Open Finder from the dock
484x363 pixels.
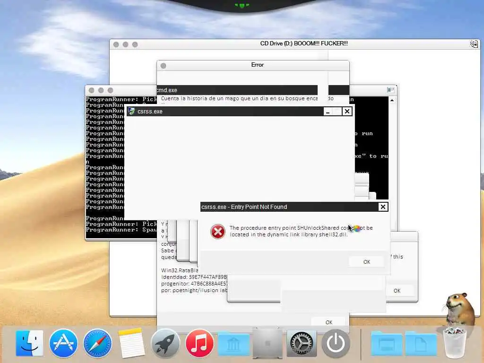[30, 343]
